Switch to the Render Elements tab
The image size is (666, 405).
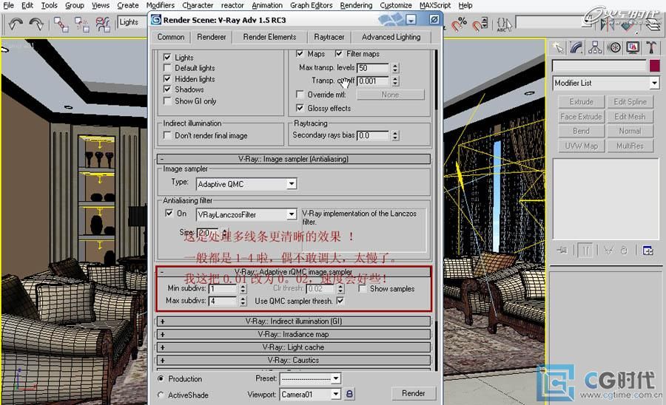coord(269,37)
